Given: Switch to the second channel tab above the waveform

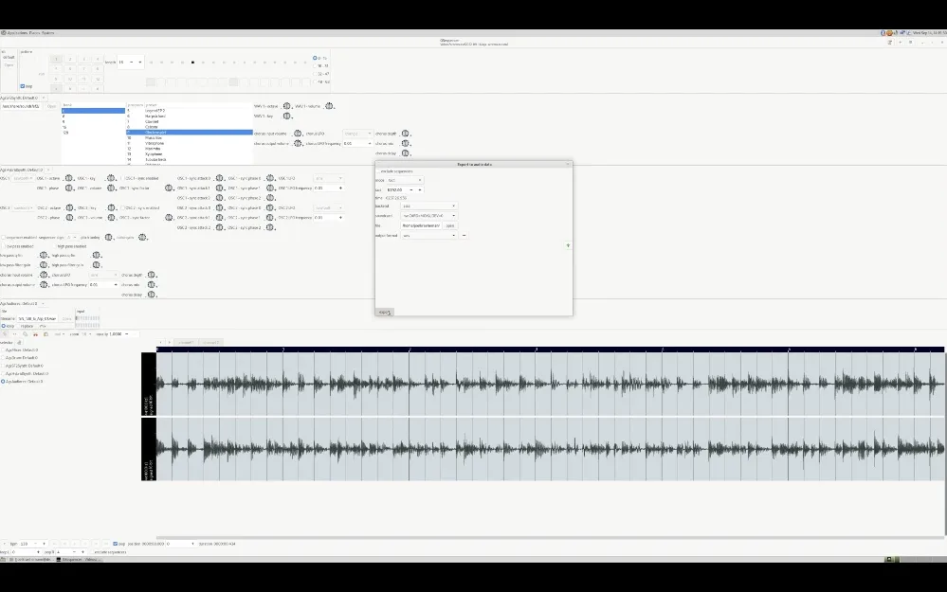Looking at the screenshot, I should click(x=210, y=342).
